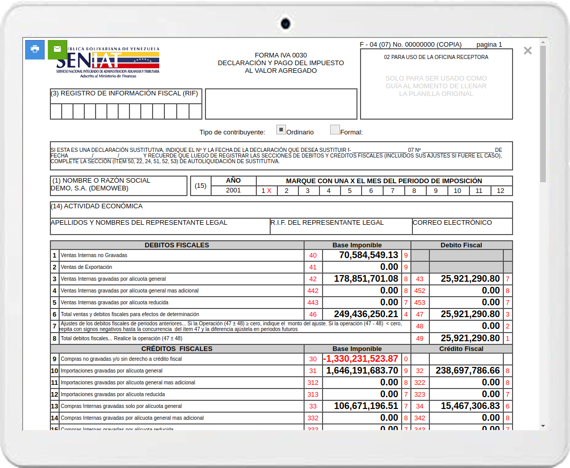Click company name DEMO, S.A. (DEMOWEB)

click(x=90, y=188)
